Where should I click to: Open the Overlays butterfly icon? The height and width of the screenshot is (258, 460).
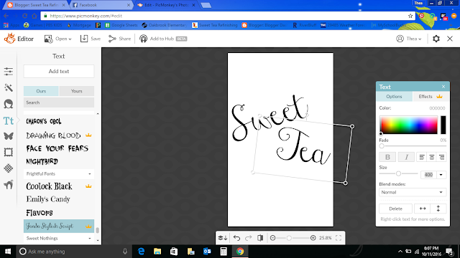pyautogui.click(x=9, y=136)
